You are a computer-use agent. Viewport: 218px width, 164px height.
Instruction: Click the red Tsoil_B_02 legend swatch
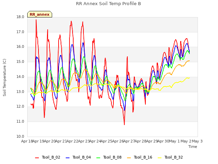[37, 158]
